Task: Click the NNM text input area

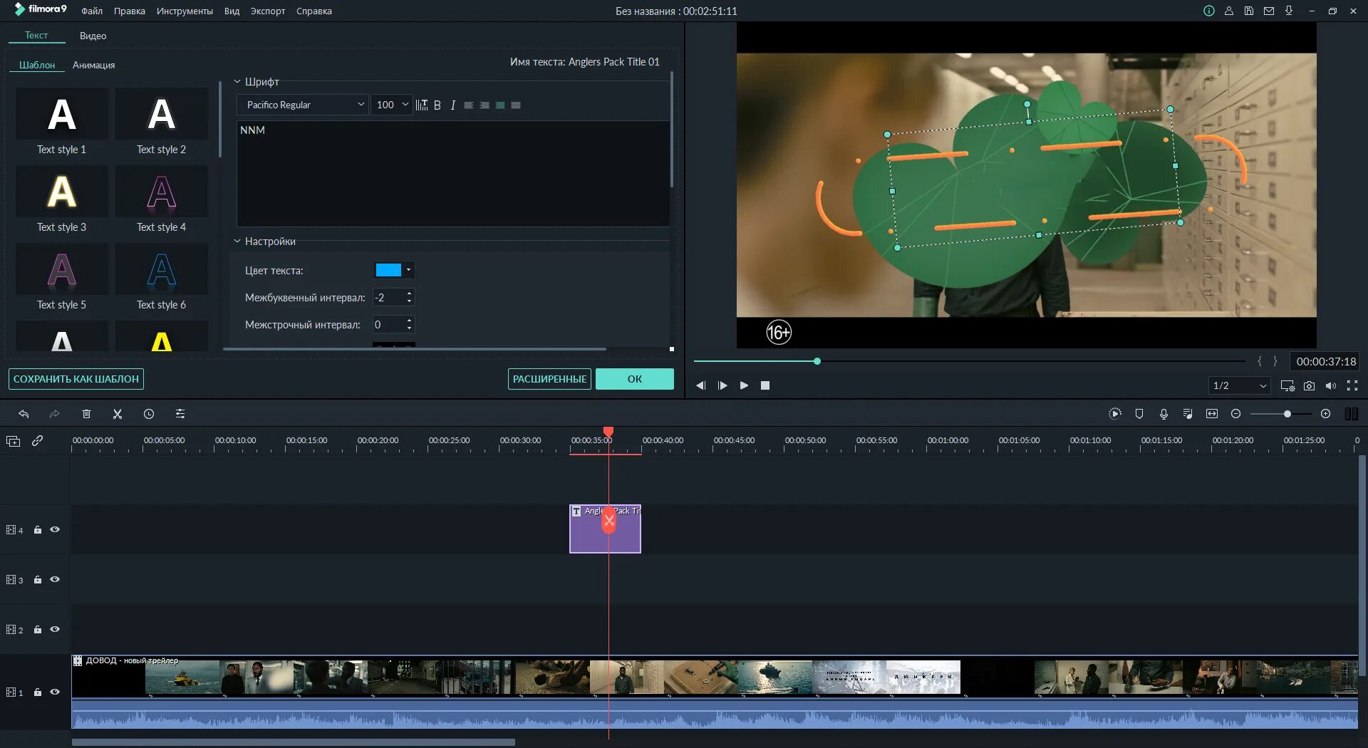Action: (x=453, y=173)
